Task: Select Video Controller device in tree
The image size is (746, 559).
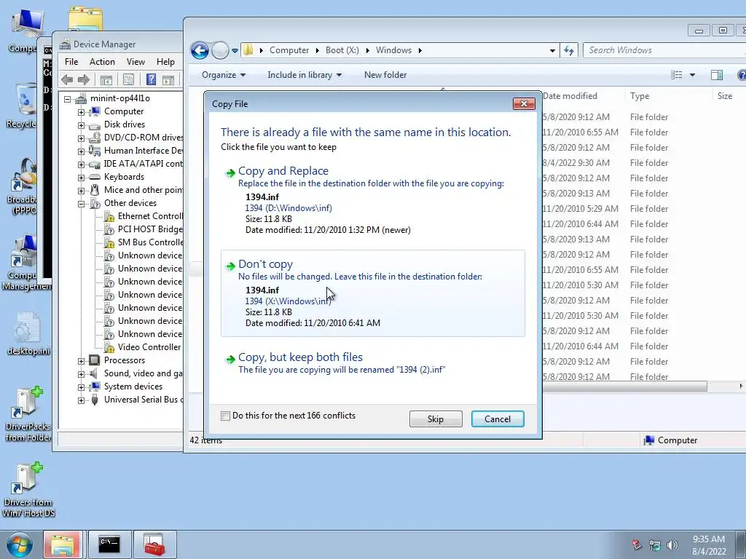Action: point(149,347)
